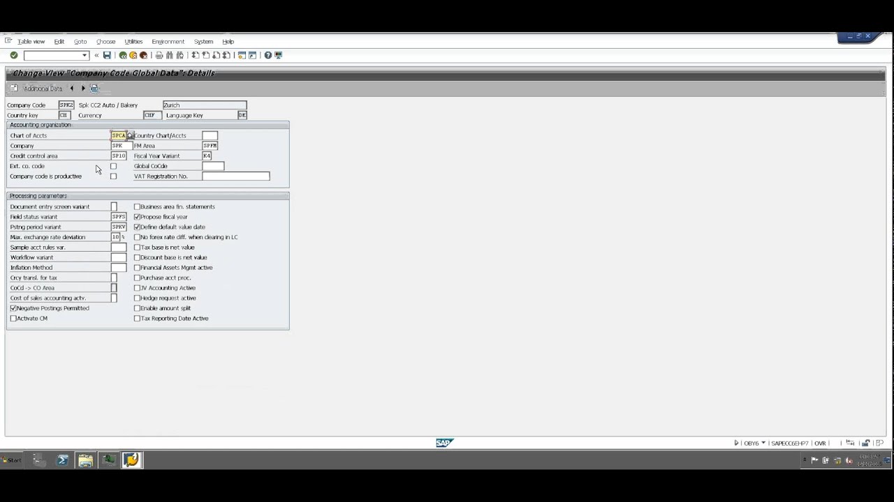
Task: Disable Negative Postings Permitted
Action: click(13, 308)
